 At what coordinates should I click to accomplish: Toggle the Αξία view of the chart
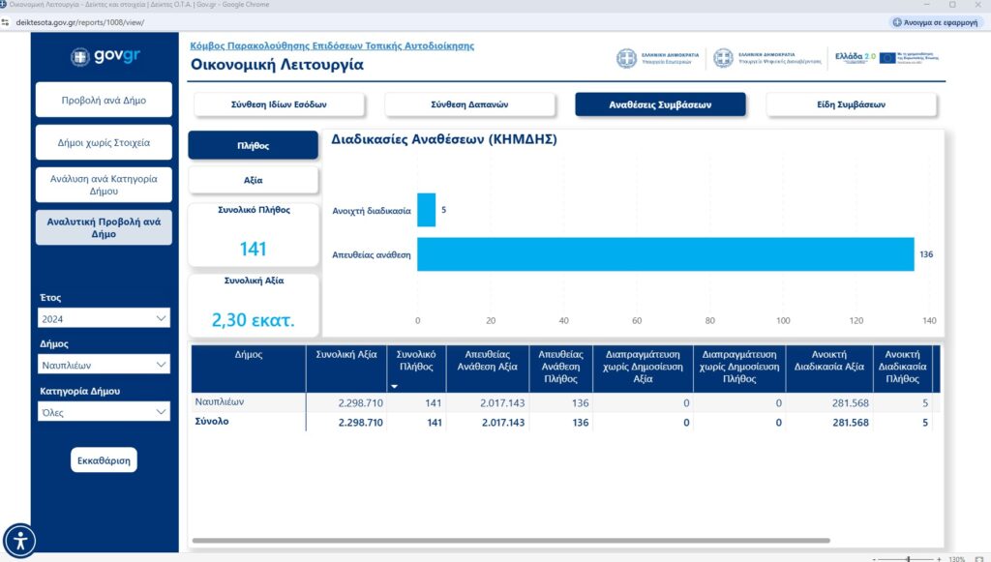tap(253, 180)
